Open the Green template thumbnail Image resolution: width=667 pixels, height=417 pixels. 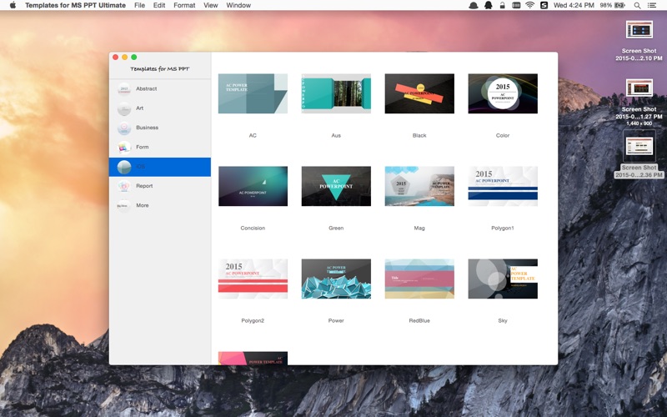[x=336, y=186]
